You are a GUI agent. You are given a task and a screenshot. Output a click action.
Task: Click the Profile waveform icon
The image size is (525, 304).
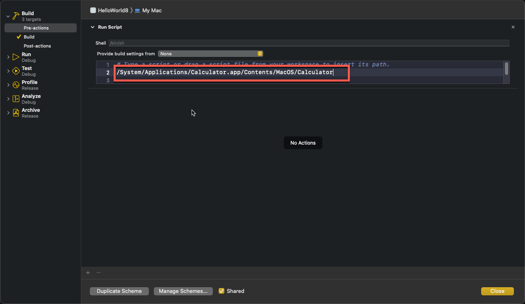[16, 85]
